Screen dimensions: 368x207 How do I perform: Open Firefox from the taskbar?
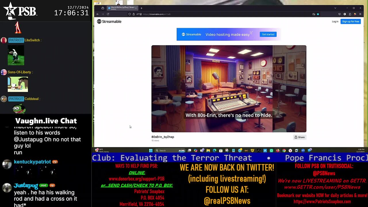(x=278, y=150)
